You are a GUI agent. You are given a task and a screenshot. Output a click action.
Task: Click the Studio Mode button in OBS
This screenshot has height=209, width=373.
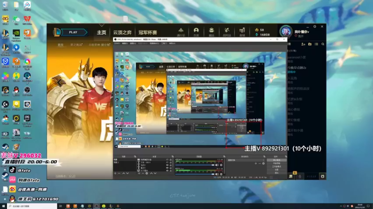(x=276, y=166)
